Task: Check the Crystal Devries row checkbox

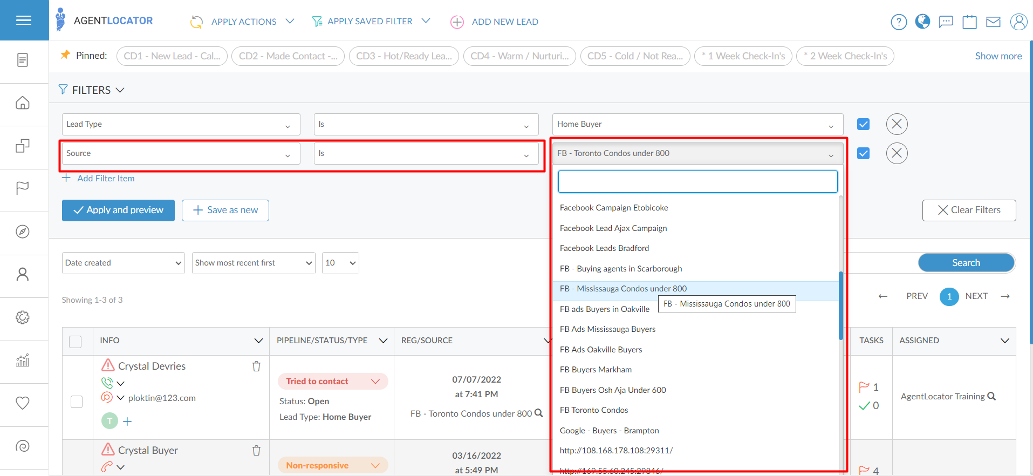Action: coord(77,402)
